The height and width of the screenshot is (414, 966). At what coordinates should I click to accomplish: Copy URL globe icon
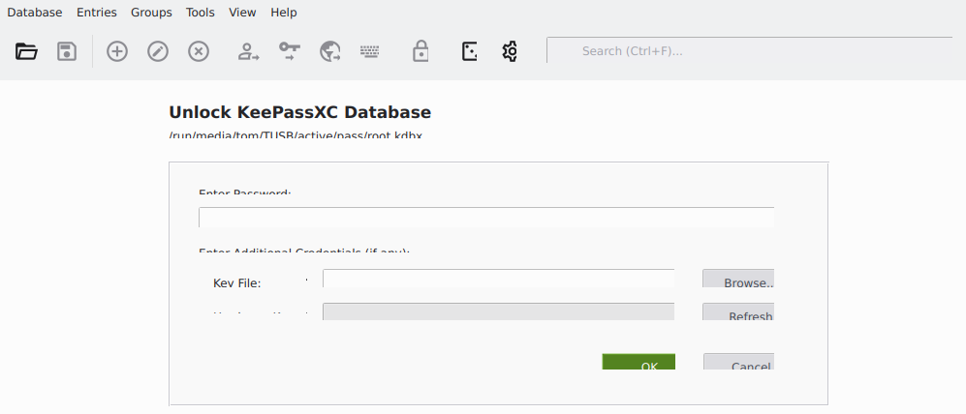pyautogui.click(x=329, y=51)
